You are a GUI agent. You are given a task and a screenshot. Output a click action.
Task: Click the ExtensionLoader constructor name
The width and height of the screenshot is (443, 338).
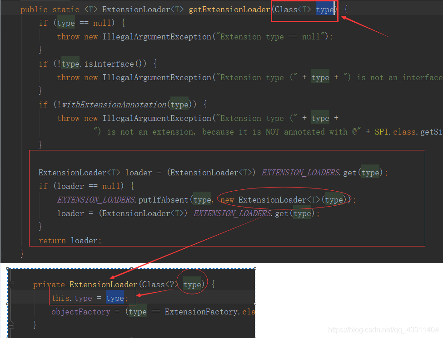point(104,285)
